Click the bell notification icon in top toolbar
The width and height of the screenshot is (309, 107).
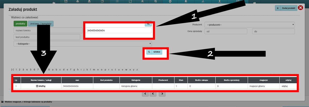[x=186, y=2]
